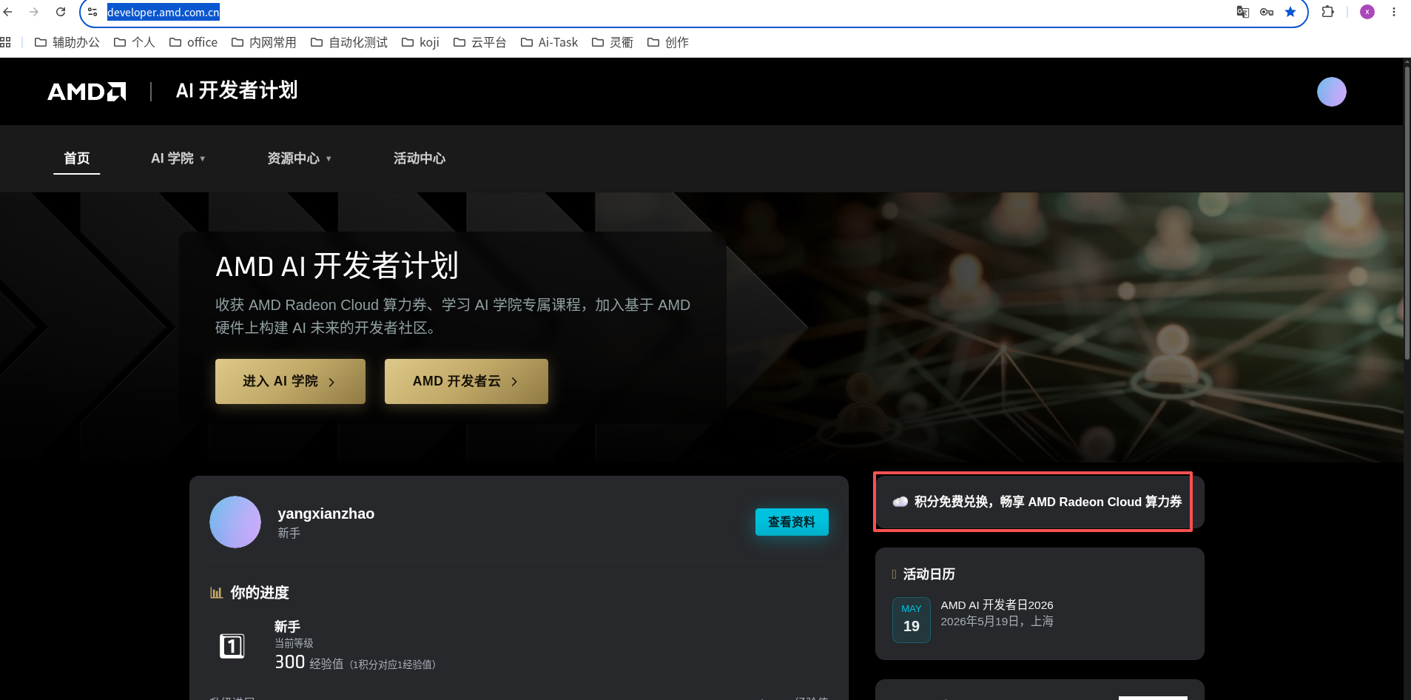Select the 首页 navigation tab
The image size is (1411, 700).
coord(77,158)
